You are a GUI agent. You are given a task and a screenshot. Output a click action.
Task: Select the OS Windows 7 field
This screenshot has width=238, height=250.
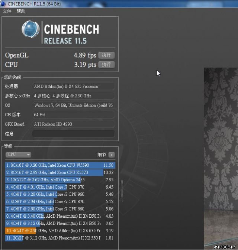click(x=73, y=105)
